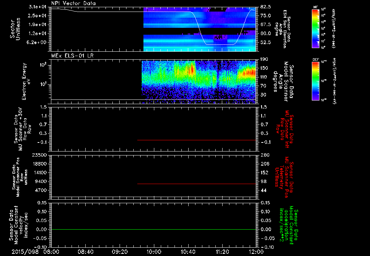Click the 75.0 elevation tick label
Viewport: 370px width, 256px height.
[x=266, y=16]
